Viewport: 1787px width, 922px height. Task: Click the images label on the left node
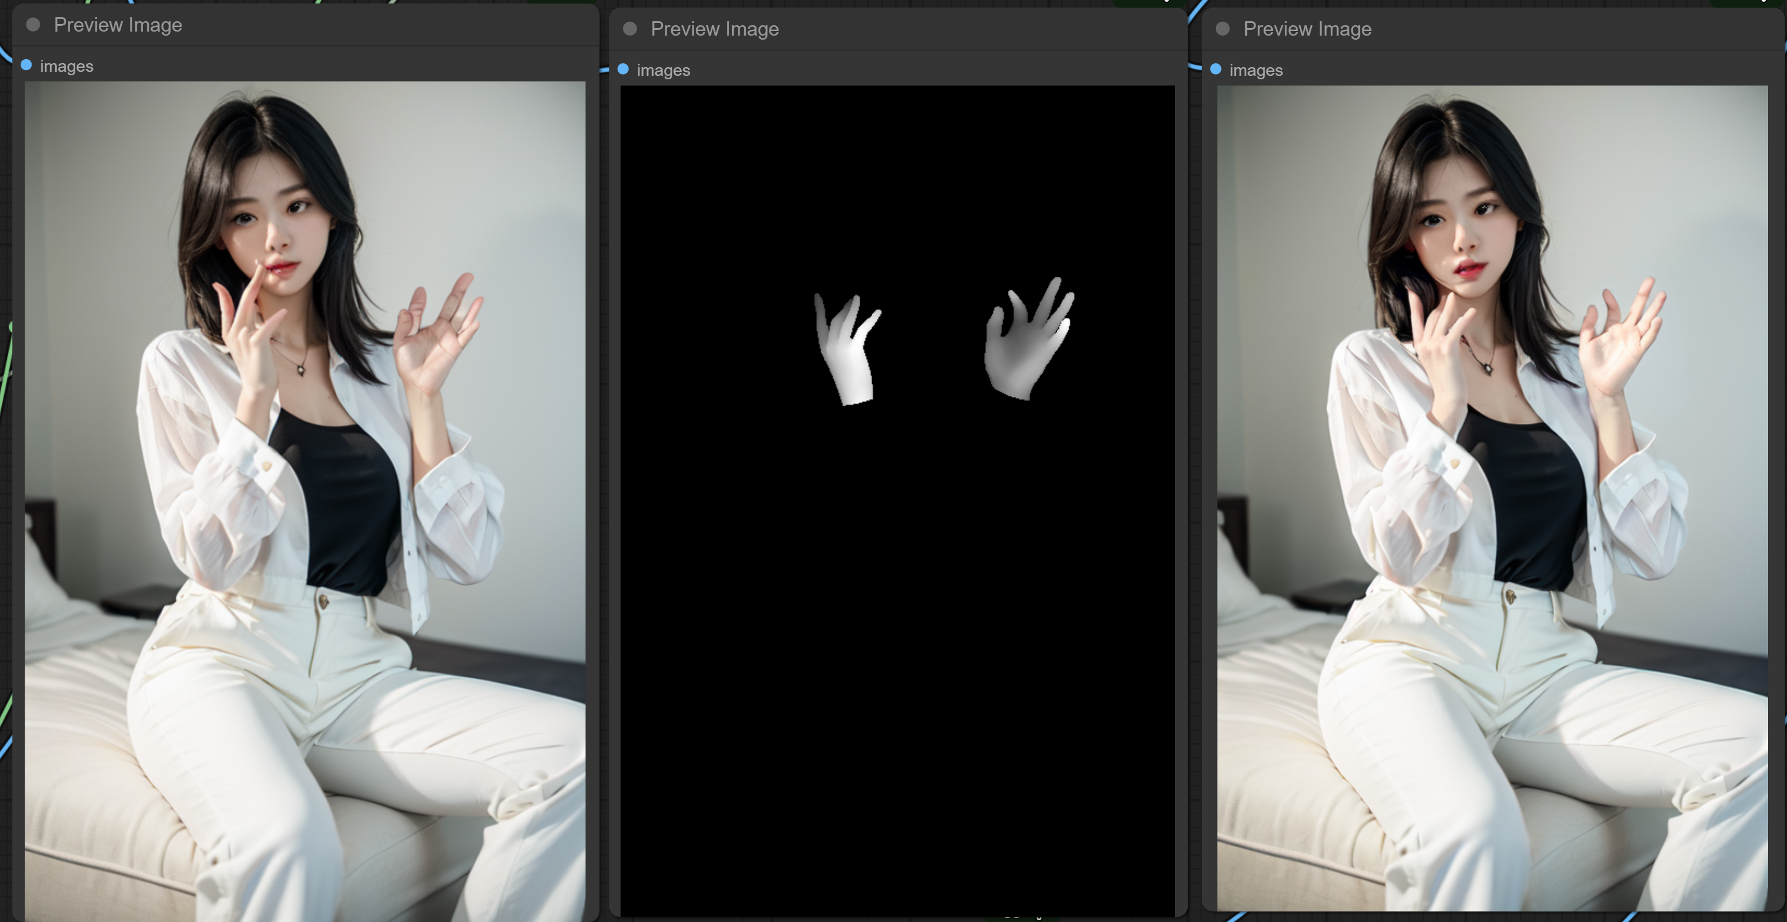click(67, 67)
